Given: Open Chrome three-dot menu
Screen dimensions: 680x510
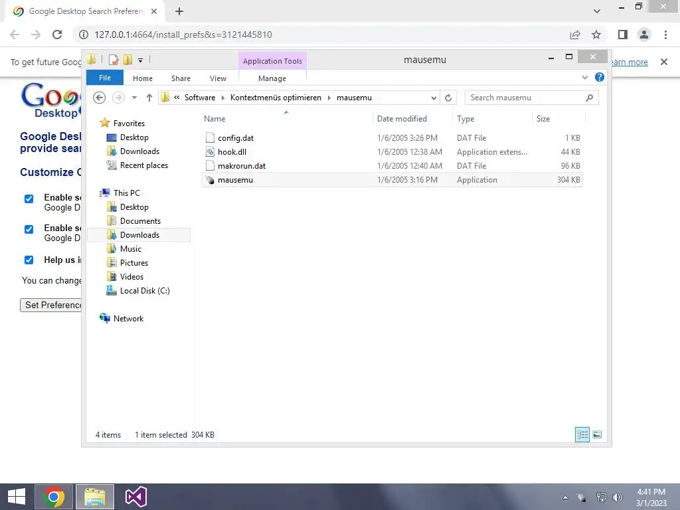Looking at the screenshot, I should point(665,35).
